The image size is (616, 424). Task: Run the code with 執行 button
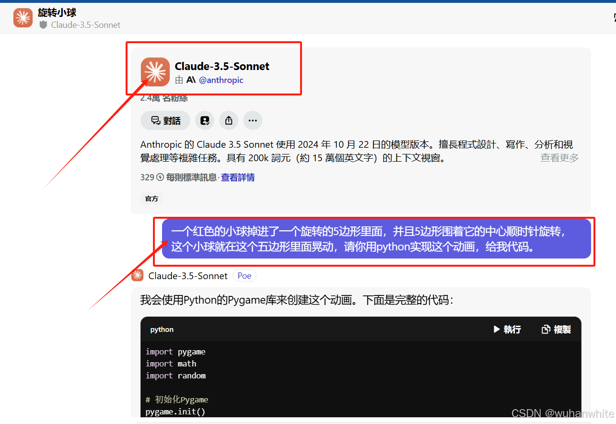[507, 330]
